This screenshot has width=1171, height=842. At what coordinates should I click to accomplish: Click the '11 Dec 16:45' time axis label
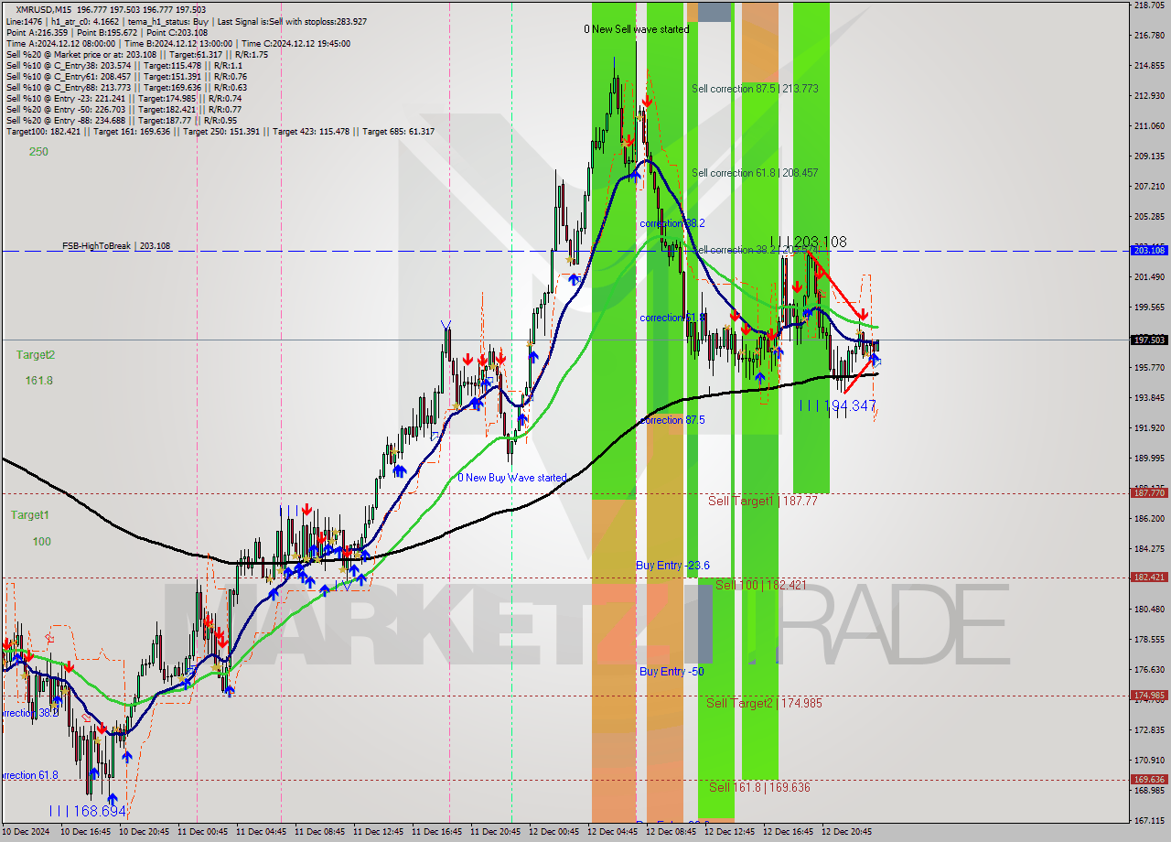[x=438, y=833]
